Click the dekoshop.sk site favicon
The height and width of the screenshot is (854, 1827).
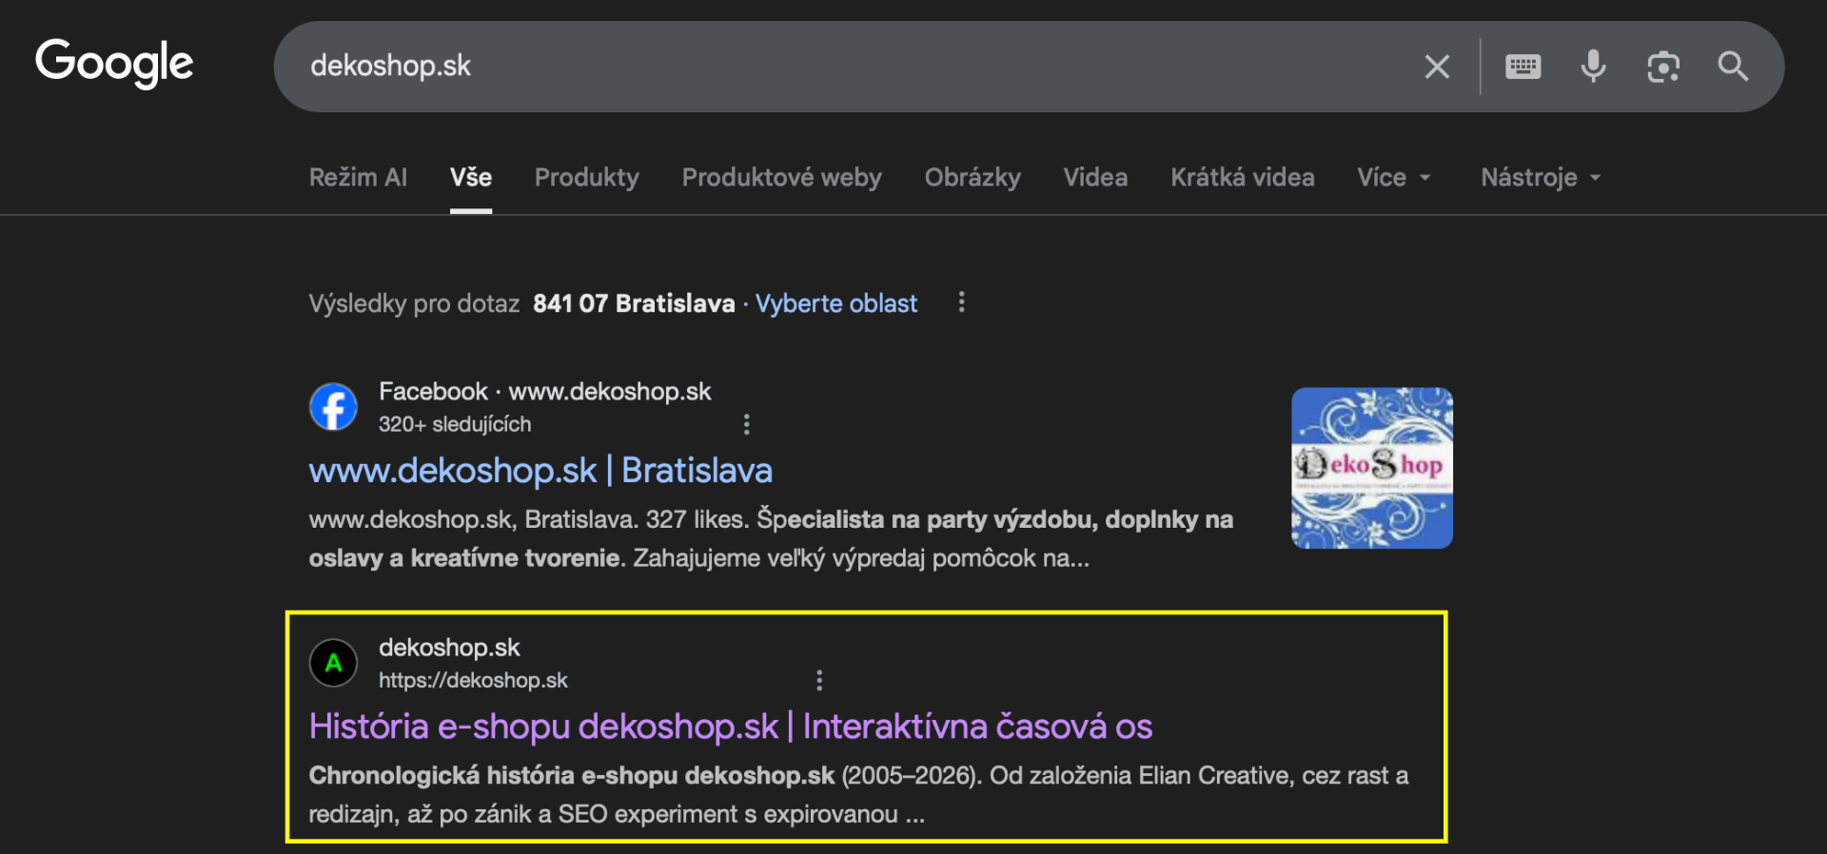pos(333,663)
